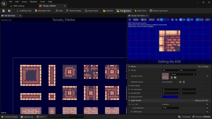Open the Lit view mode dropdown
The width and height of the screenshot is (212, 119).
[x=144, y=20]
